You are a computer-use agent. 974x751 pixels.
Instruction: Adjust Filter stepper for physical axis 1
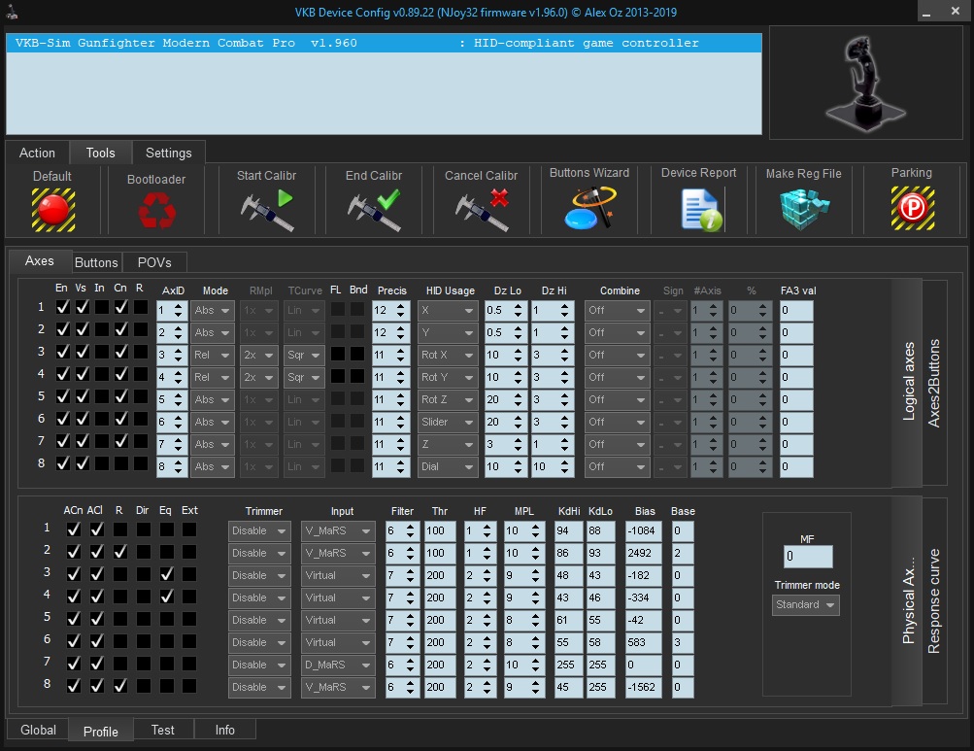[410, 530]
